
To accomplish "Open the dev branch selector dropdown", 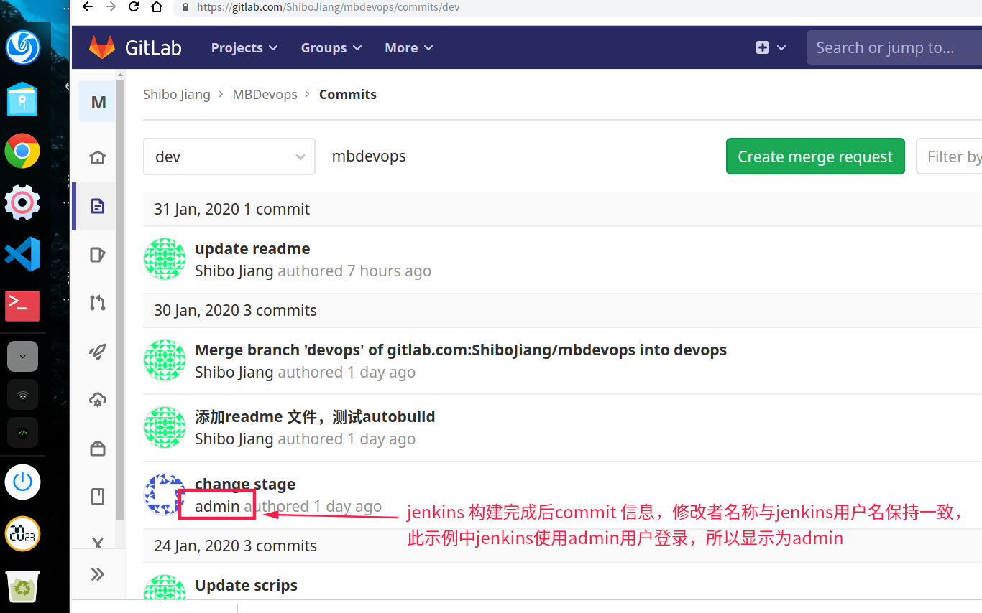I will point(229,156).
